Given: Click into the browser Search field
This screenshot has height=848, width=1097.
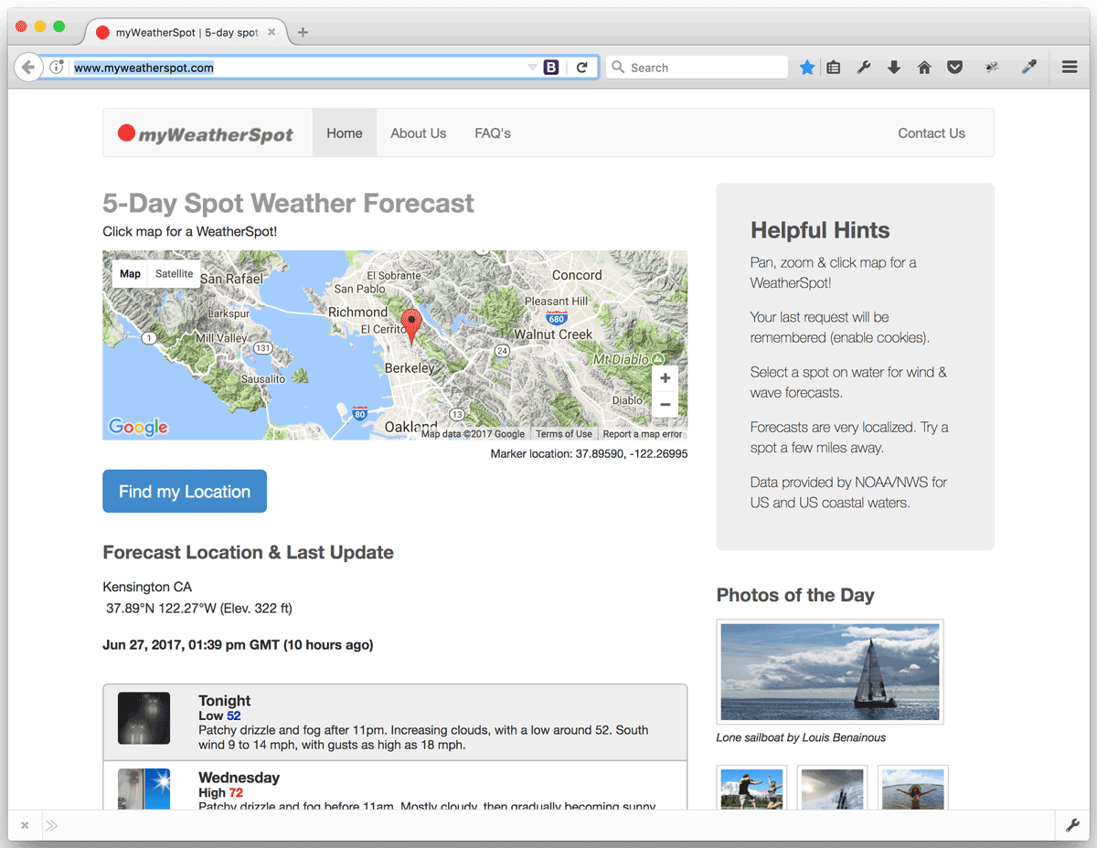Looking at the screenshot, I should (x=697, y=67).
